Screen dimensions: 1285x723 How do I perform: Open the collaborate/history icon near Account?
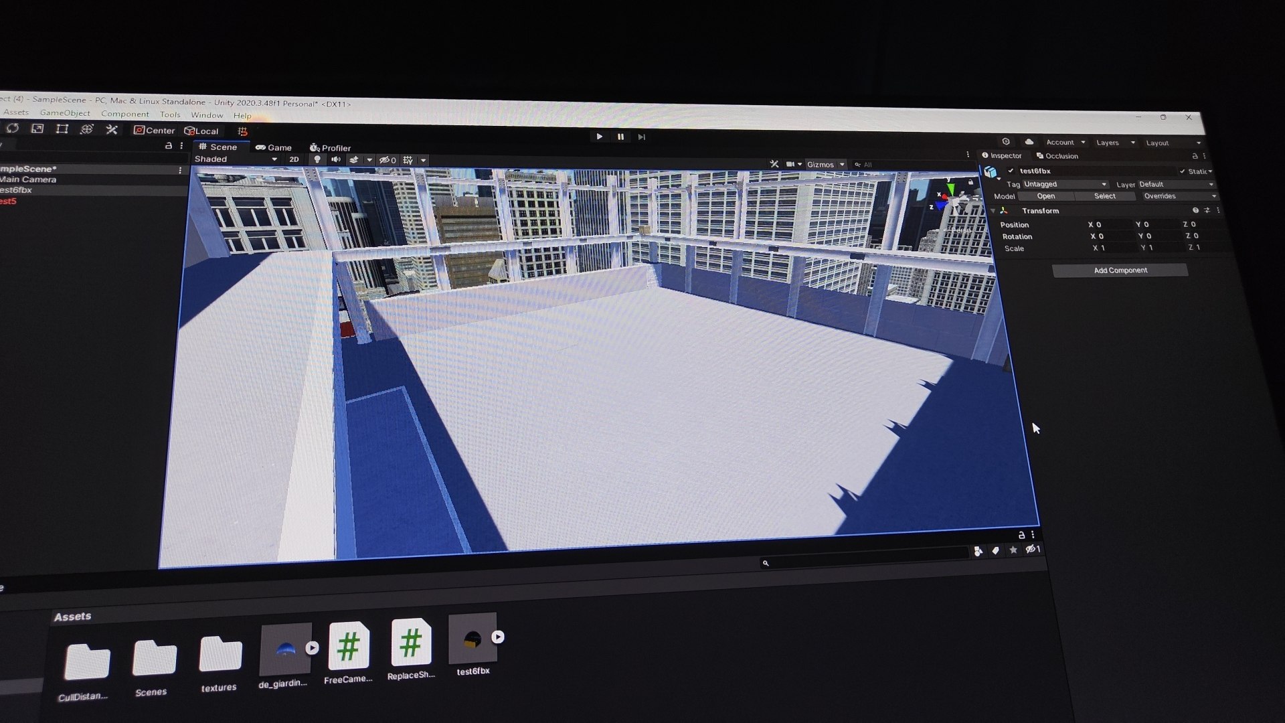(x=1006, y=142)
